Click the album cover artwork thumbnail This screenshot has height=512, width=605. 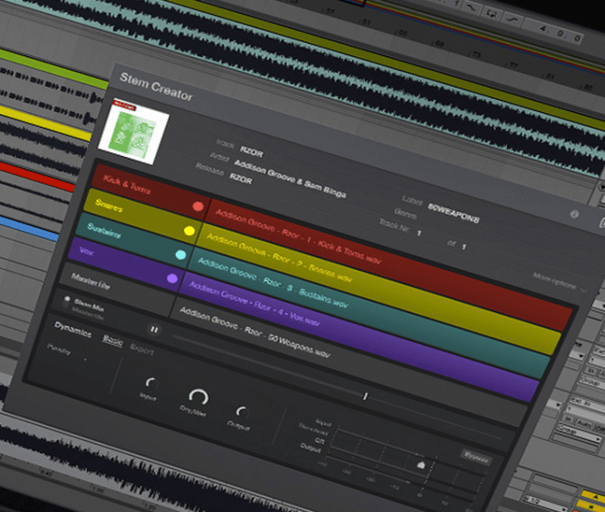(x=134, y=131)
